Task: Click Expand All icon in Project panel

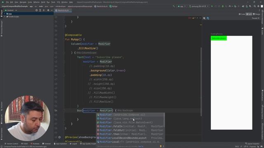Action: pos(40,10)
